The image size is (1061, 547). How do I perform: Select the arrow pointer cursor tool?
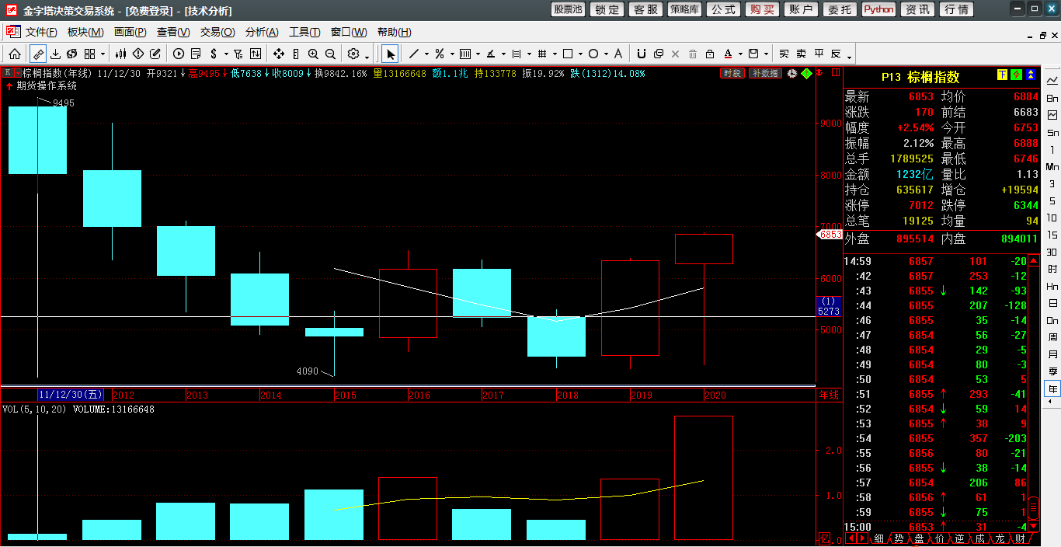click(390, 54)
